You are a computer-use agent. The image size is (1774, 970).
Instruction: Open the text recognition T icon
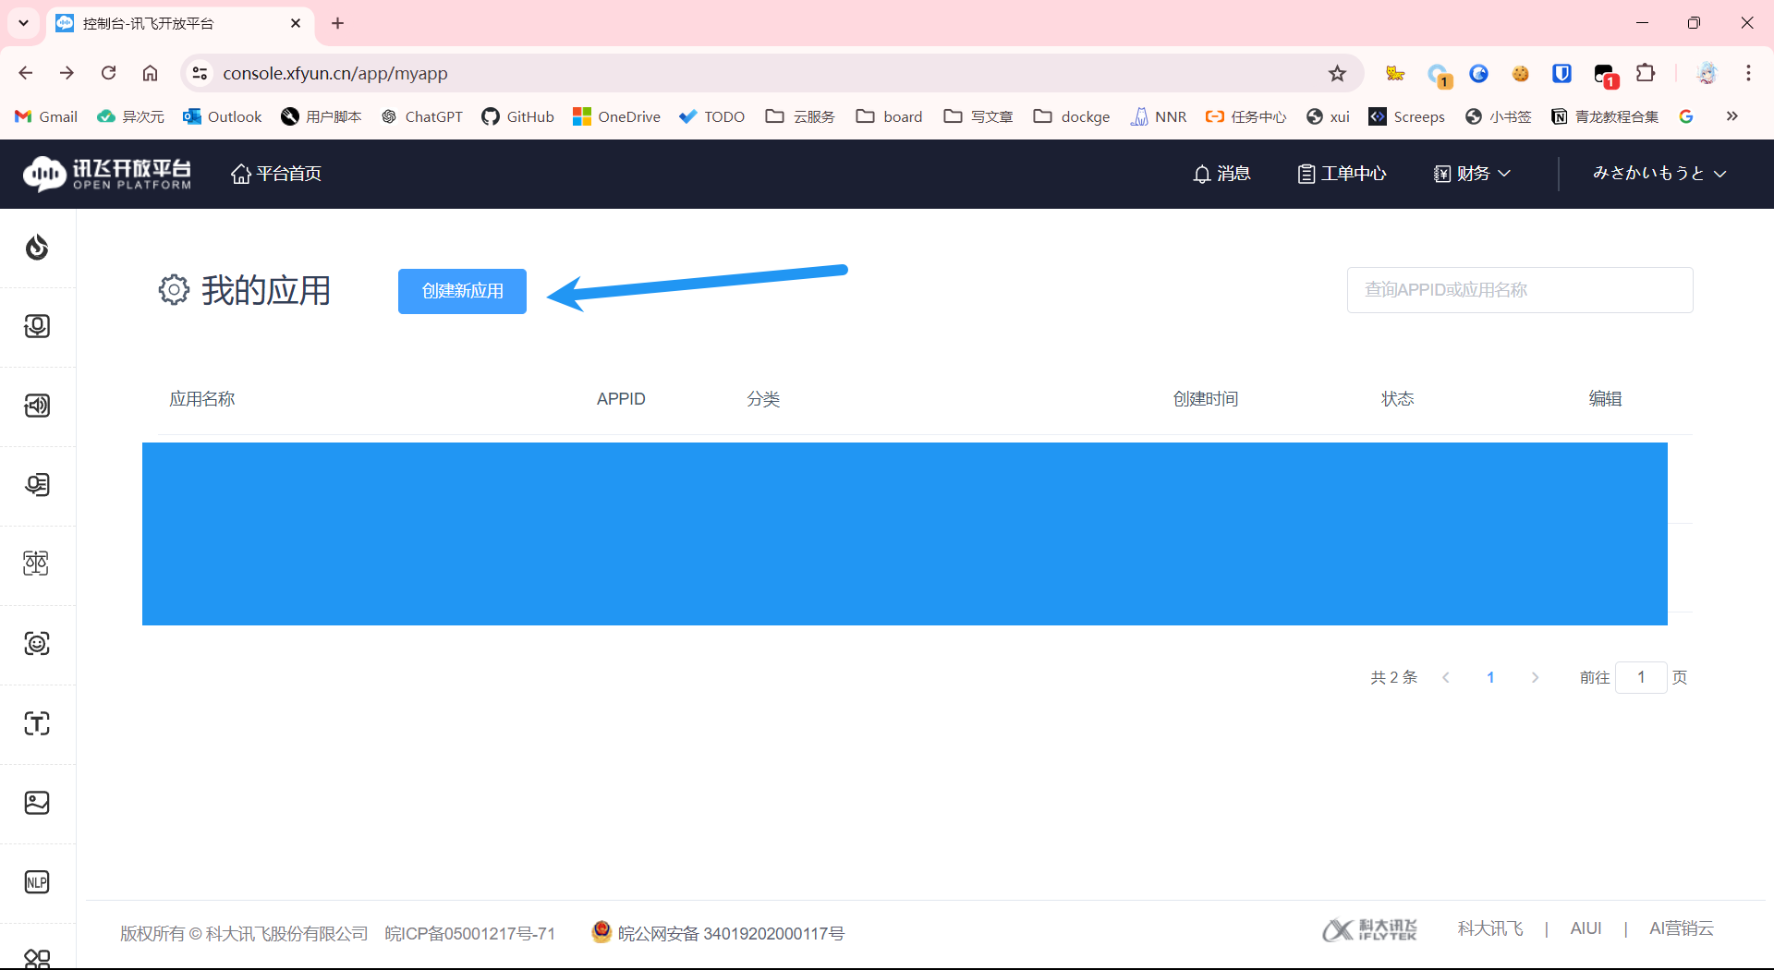[x=37, y=723]
